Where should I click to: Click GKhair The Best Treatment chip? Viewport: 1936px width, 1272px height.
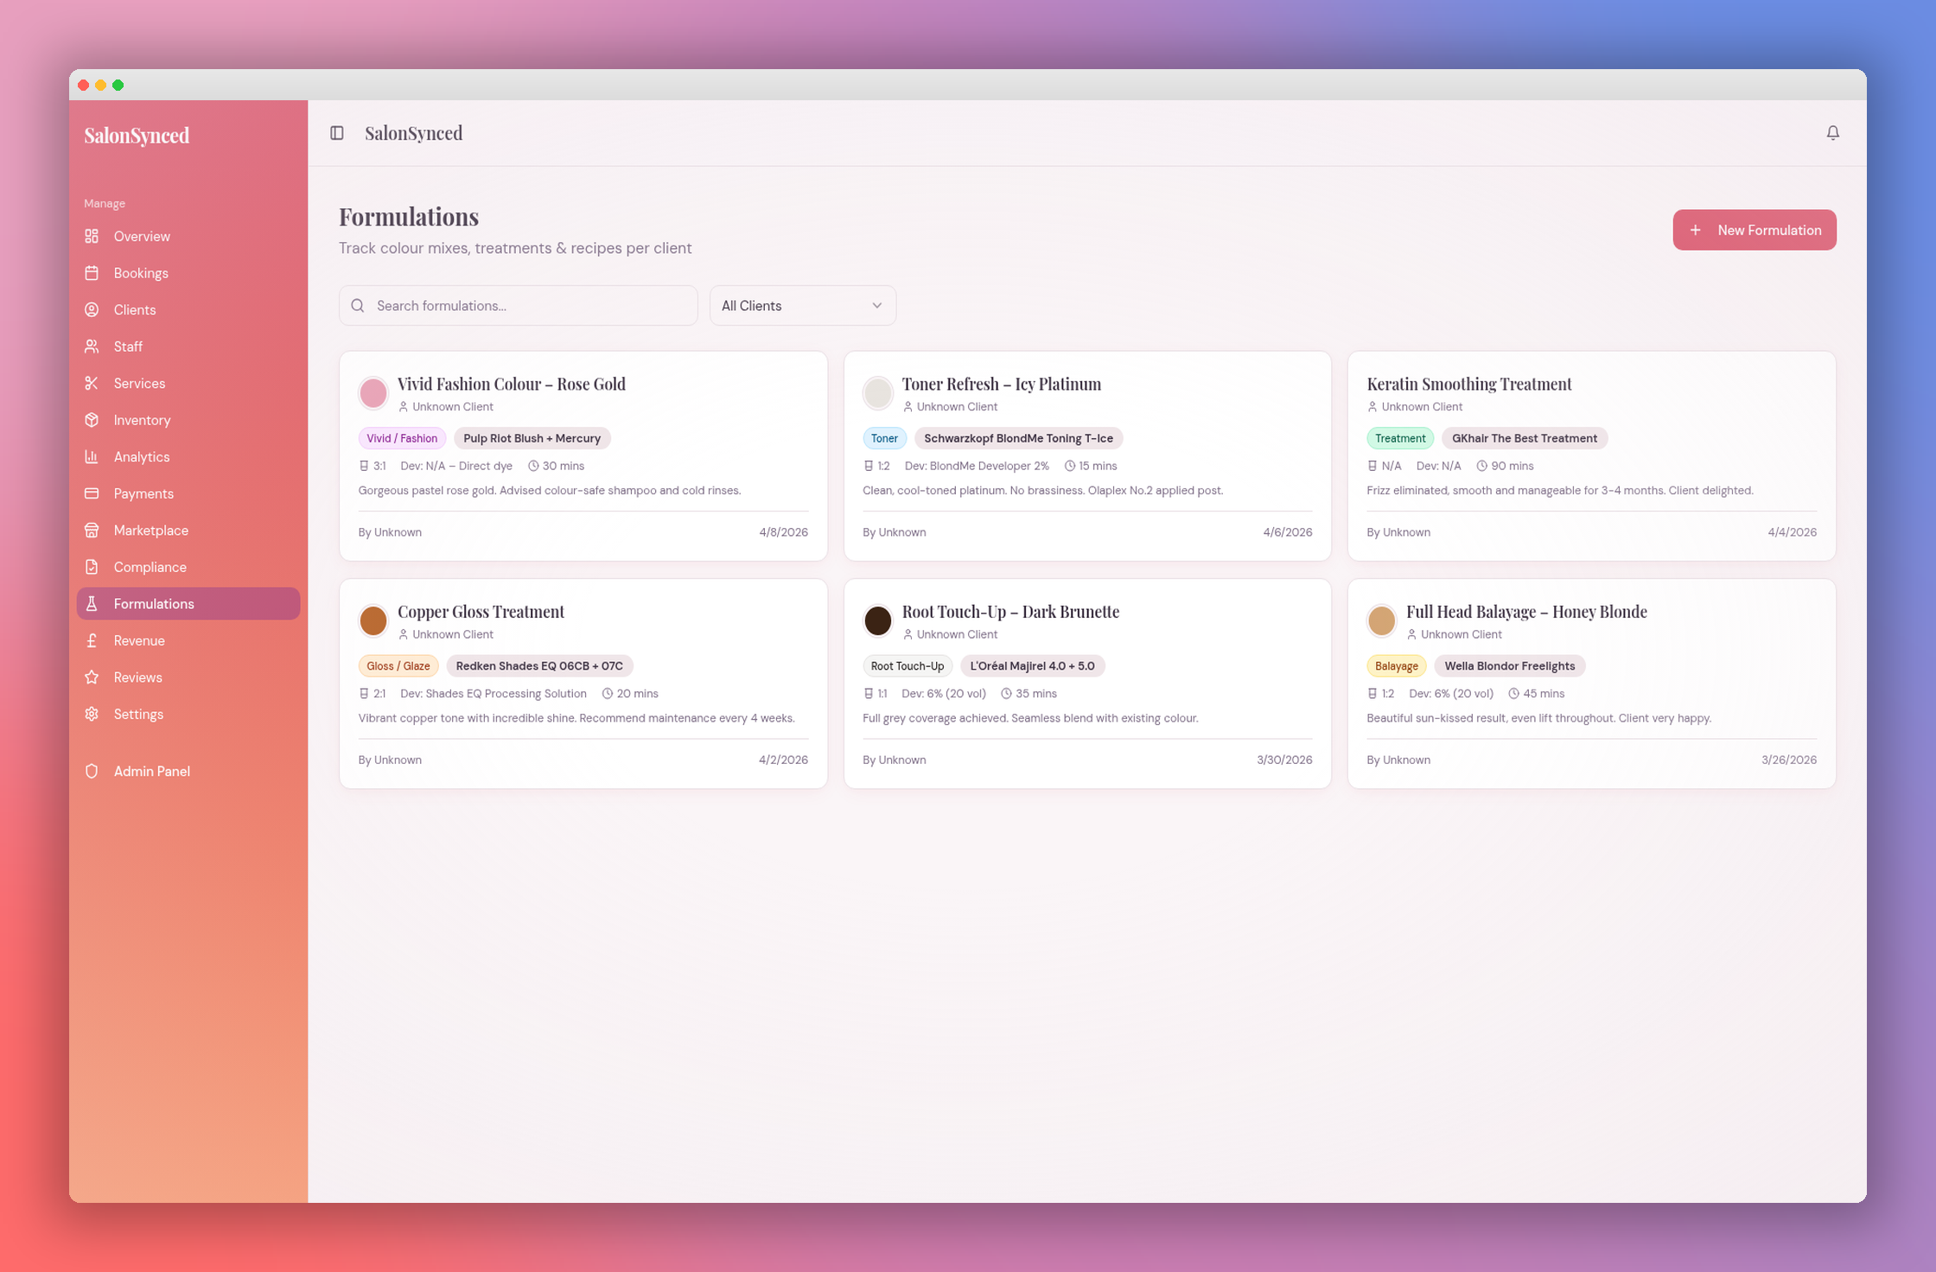click(1525, 438)
